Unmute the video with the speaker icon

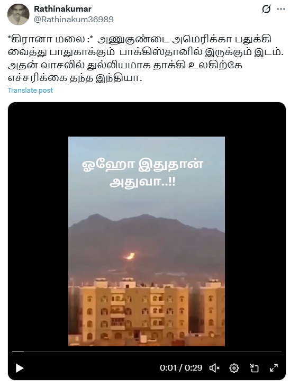tap(214, 368)
